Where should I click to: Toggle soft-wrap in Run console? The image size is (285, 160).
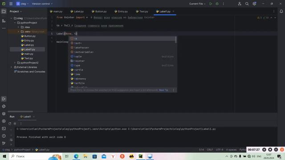pyautogui.click(x=11, y=140)
